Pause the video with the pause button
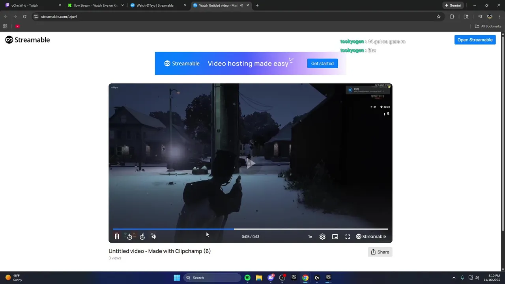Viewport: 505px width, 284px height. 117,237
